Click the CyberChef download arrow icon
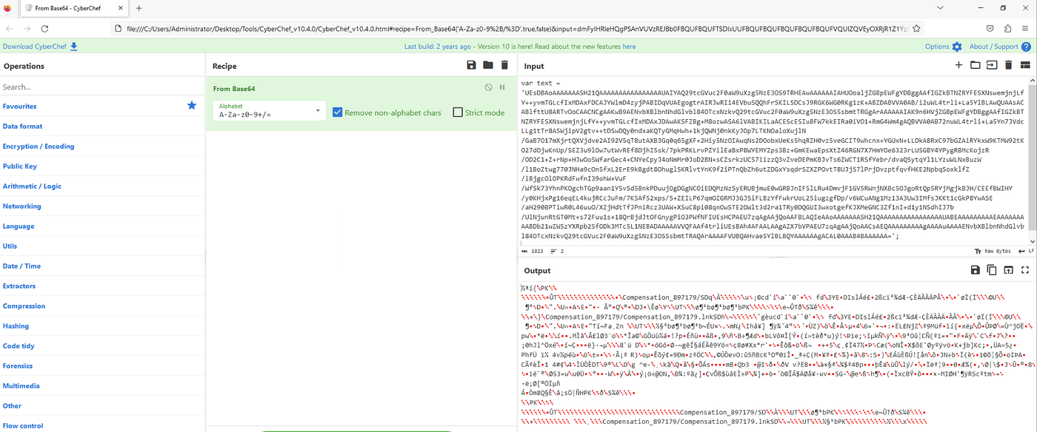The height and width of the screenshot is (432, 1037). coord(73,46)
